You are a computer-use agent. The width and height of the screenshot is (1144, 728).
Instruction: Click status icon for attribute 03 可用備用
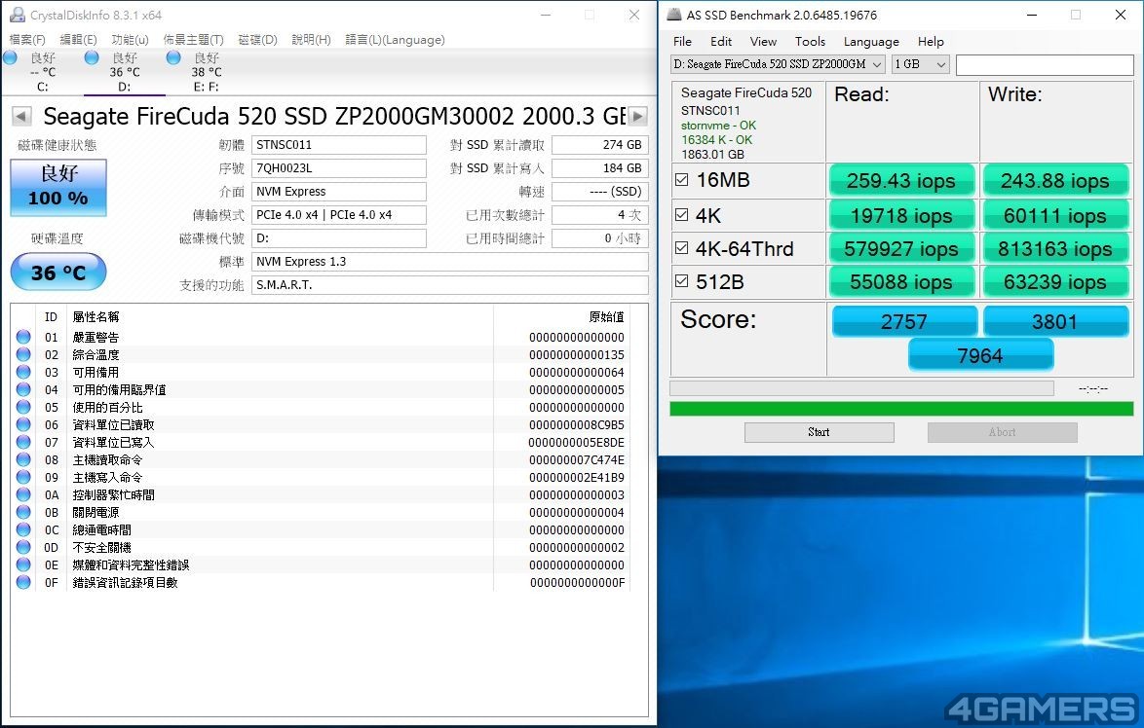click(x=23, y=372)
